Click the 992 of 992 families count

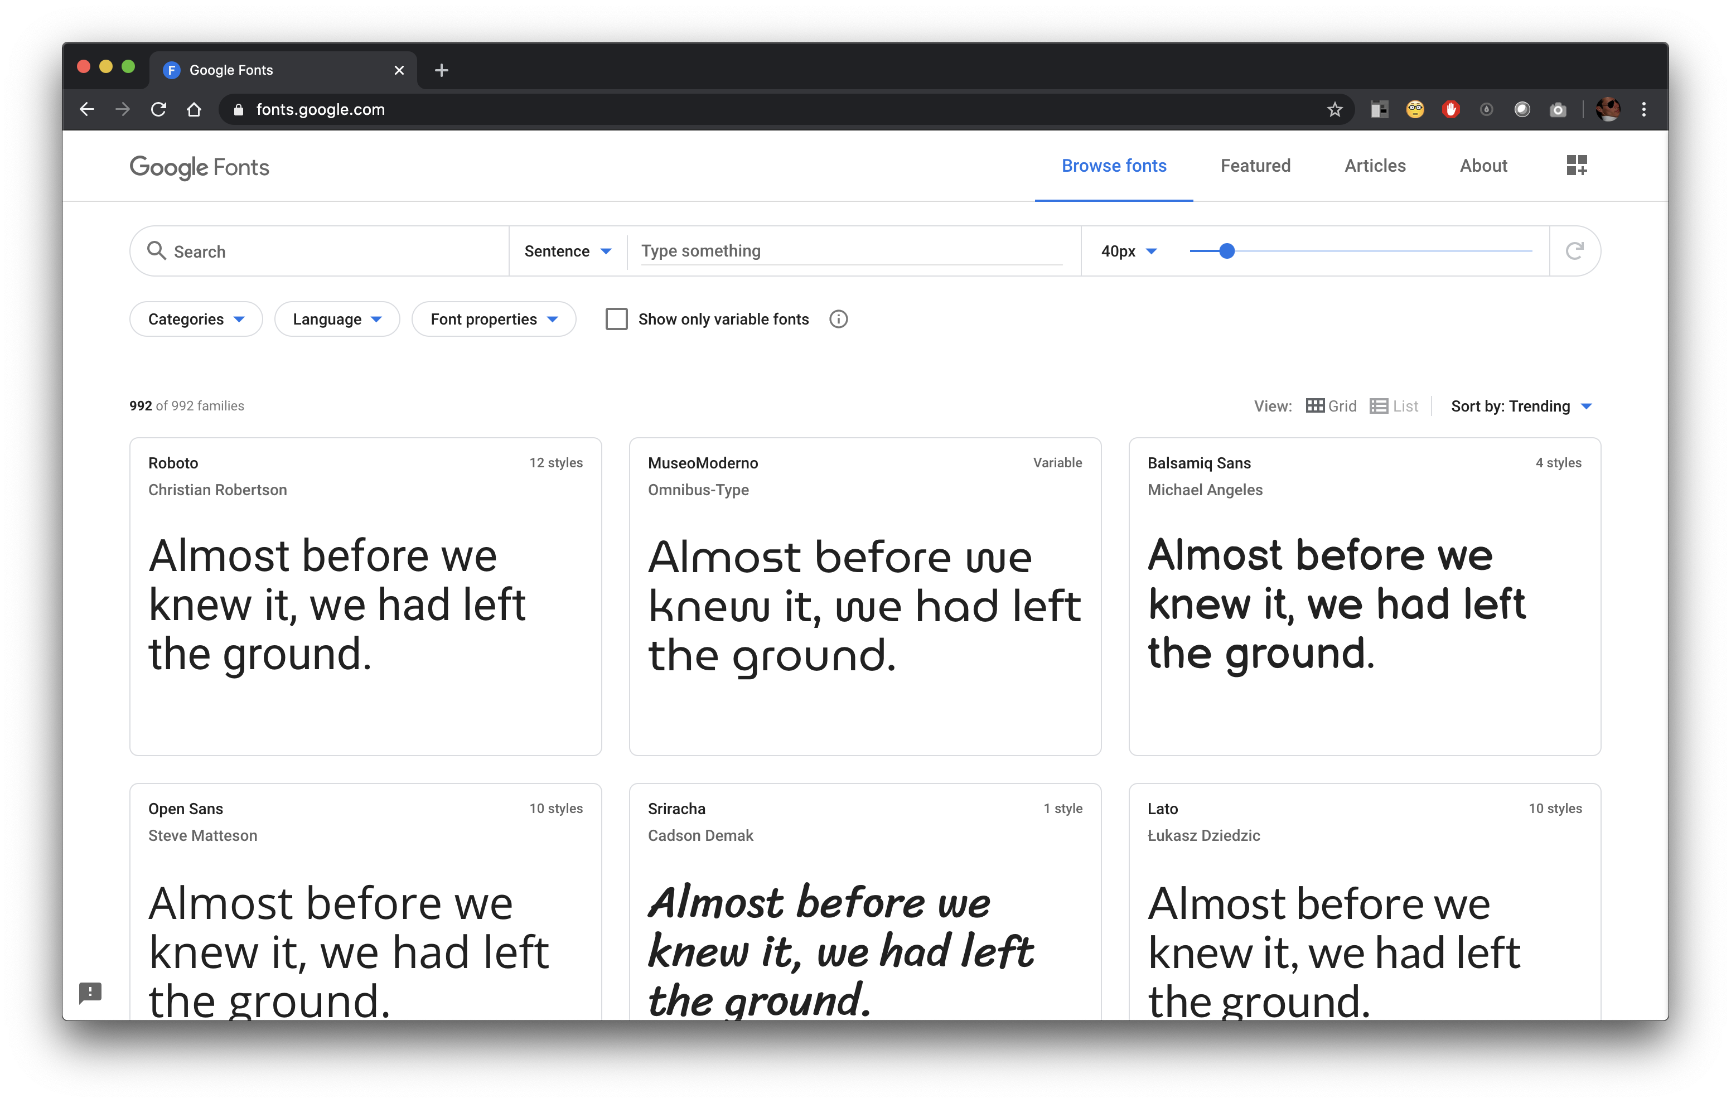pyautogui.click(x=187, y=407)
